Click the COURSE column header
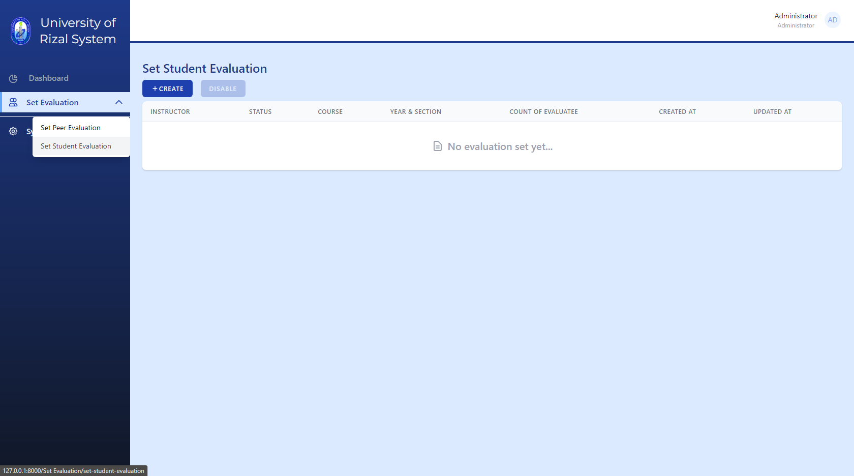Image resolution: width=854 pixels, height=476 pixels. coord(330,111)
